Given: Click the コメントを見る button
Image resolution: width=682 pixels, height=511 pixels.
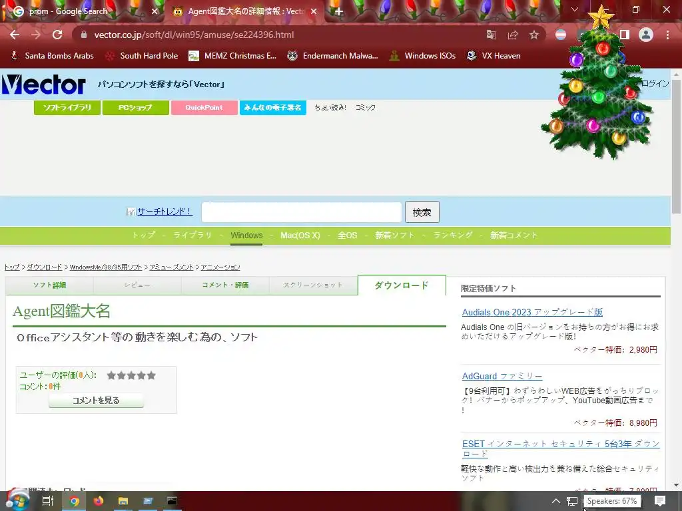Looking at the screenshot, I should (96, 400).
